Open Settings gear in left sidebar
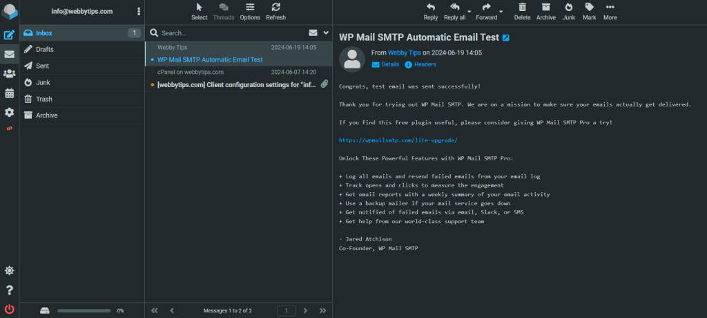Image resolution: width=707 pixels, height=318 pixels. [10, 112]
